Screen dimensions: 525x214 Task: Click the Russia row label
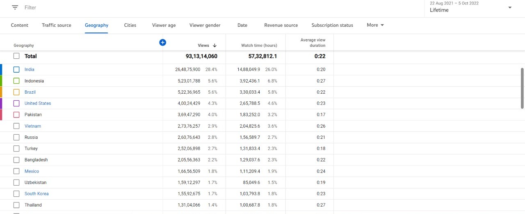pyautogui.click(x=31, y=137)
